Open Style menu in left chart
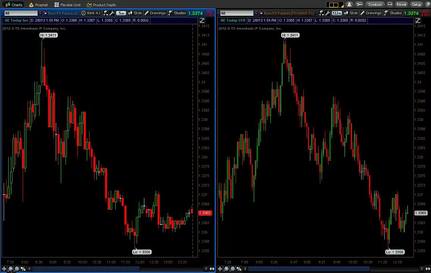 135,13
